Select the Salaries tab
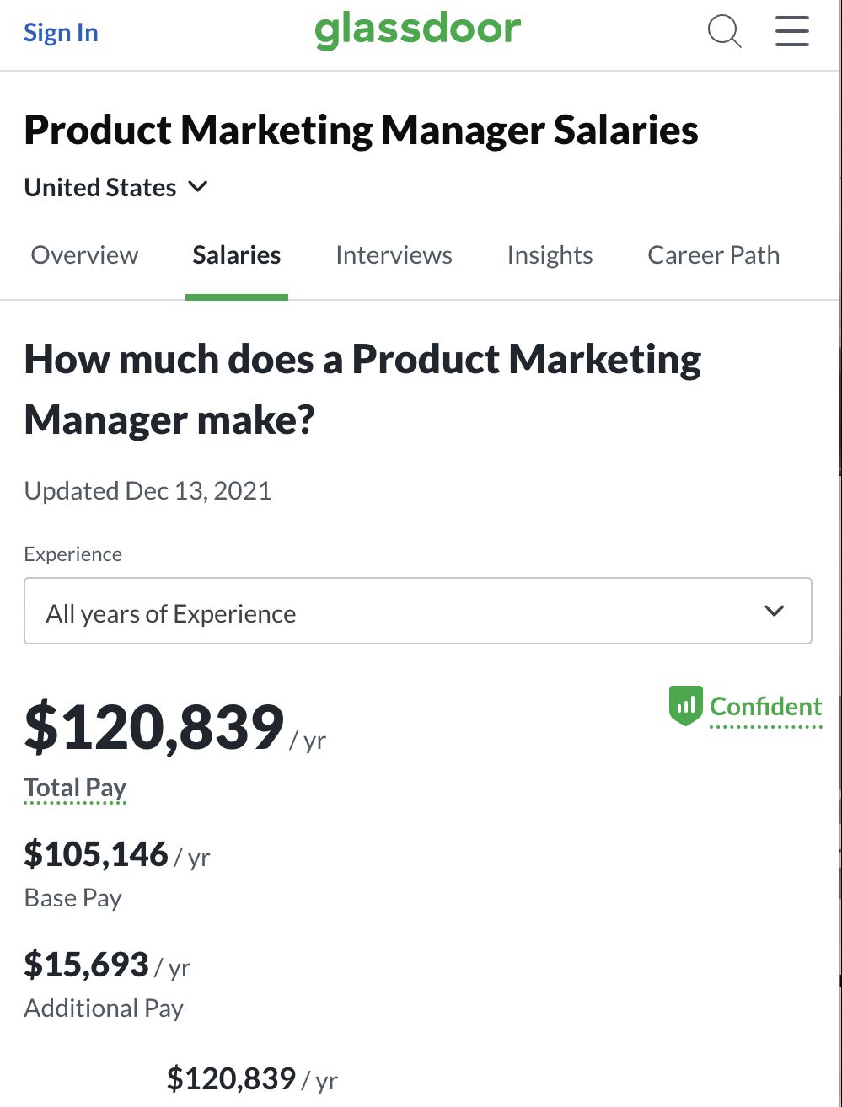This screenshot has height=1107, width=842. point(237,255)
